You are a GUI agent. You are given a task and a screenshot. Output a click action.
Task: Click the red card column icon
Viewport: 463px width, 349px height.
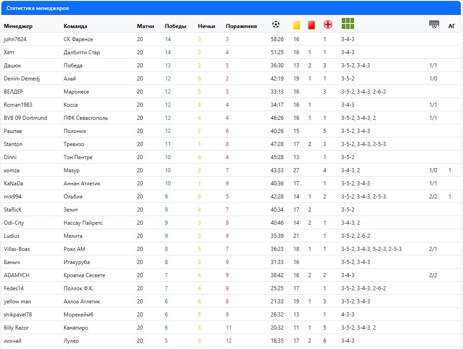click(x=311, y=25)
